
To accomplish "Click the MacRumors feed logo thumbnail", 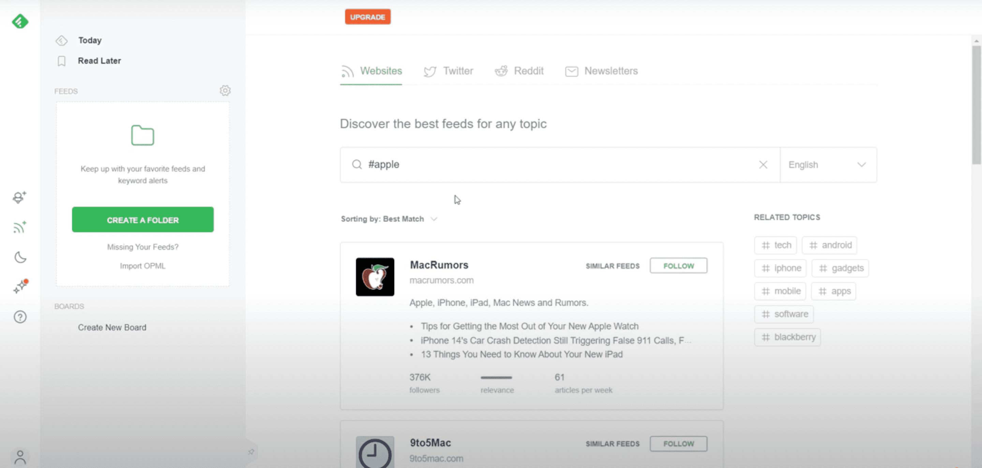I will 374,277.
